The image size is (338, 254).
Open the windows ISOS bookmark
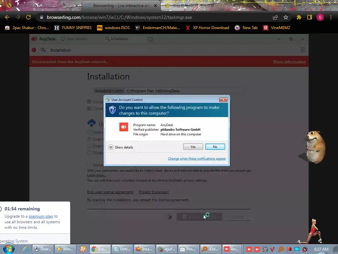(x=114, y=28)
